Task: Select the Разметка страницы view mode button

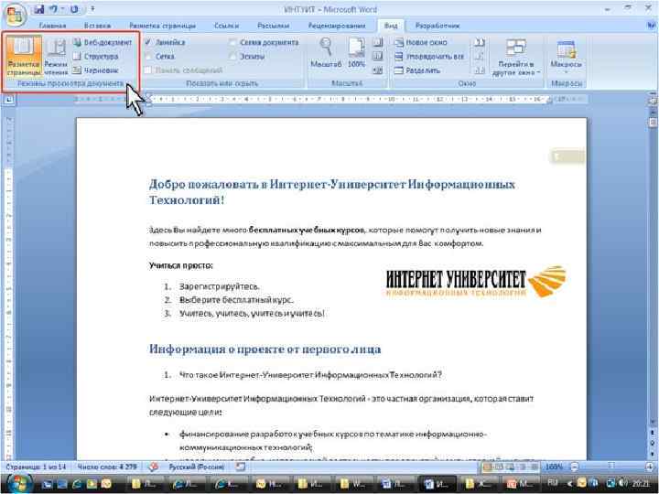Action: click(24, 57)
